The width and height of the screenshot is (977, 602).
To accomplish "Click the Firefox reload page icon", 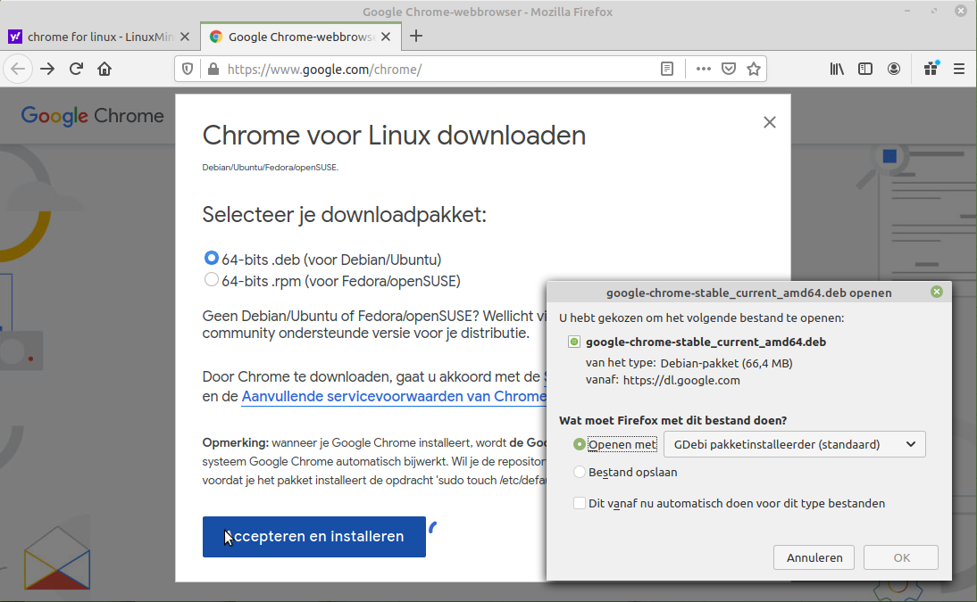I will point(77,69).
